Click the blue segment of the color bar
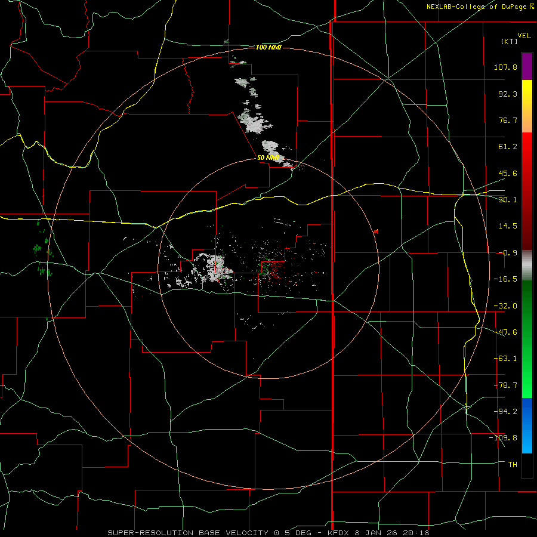 coord(527,425)
